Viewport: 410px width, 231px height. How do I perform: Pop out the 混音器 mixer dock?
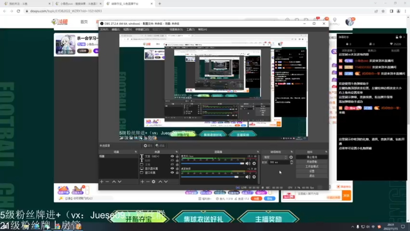[x=258, y=152]
